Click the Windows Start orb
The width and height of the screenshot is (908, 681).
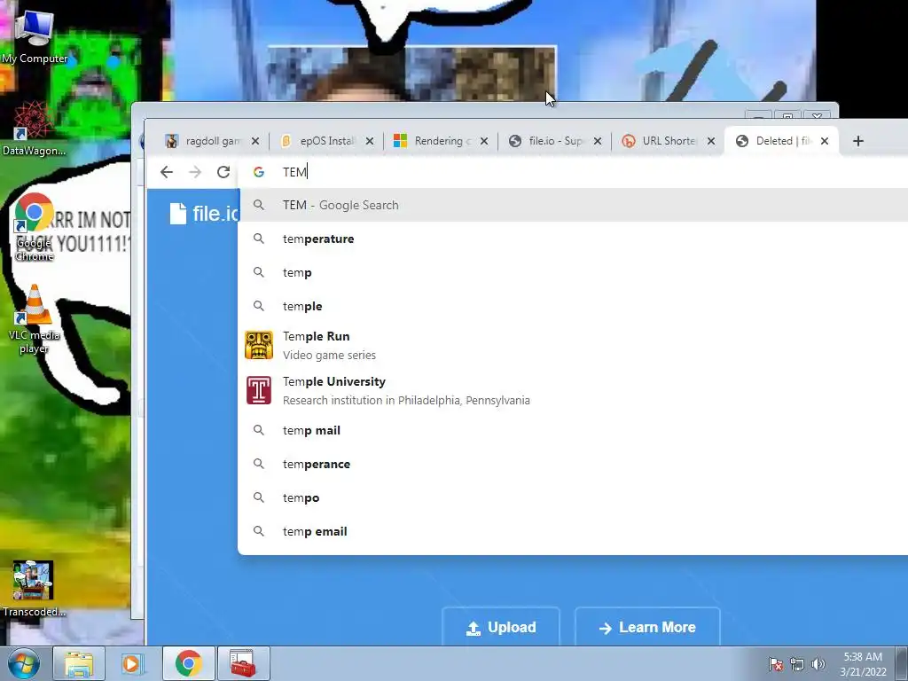[x=24, y=663]
